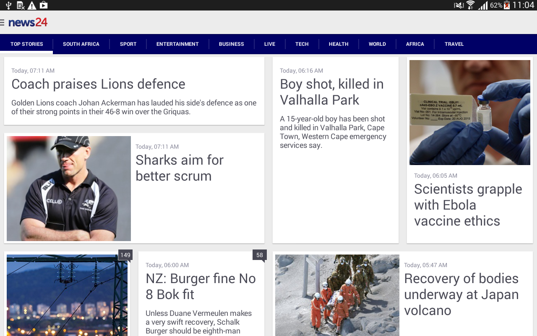This screenshot has height=336, width=537.
Task: Tap the 62% battery percentage
Action: 496,5
